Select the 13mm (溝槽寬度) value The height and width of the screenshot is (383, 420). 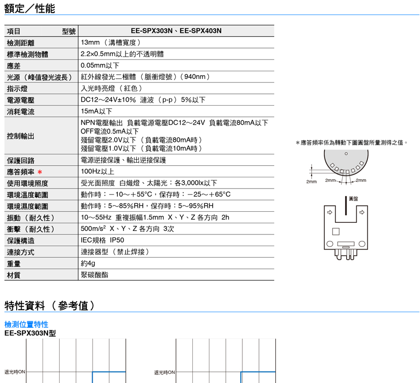click(x=111, y=42)
